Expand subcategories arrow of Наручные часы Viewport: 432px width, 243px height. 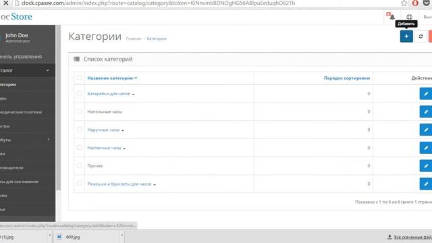tap(123, 130)
